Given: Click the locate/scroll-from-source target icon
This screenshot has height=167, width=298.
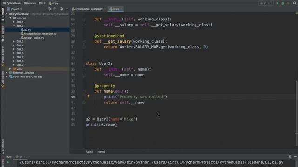Looking at the screenshot, I should (x=49, y=9).
